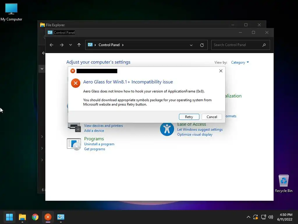The image size is (298, 224).
Task: Go up one level in Control Panel
Action: 79,45
